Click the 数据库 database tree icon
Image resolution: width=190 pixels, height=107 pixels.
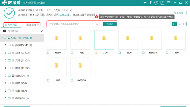[13, 45]
